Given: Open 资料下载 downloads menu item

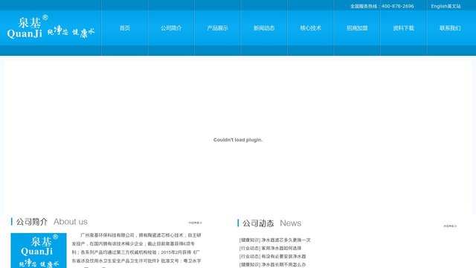Looking at the screenshot, I should [403, 28].
